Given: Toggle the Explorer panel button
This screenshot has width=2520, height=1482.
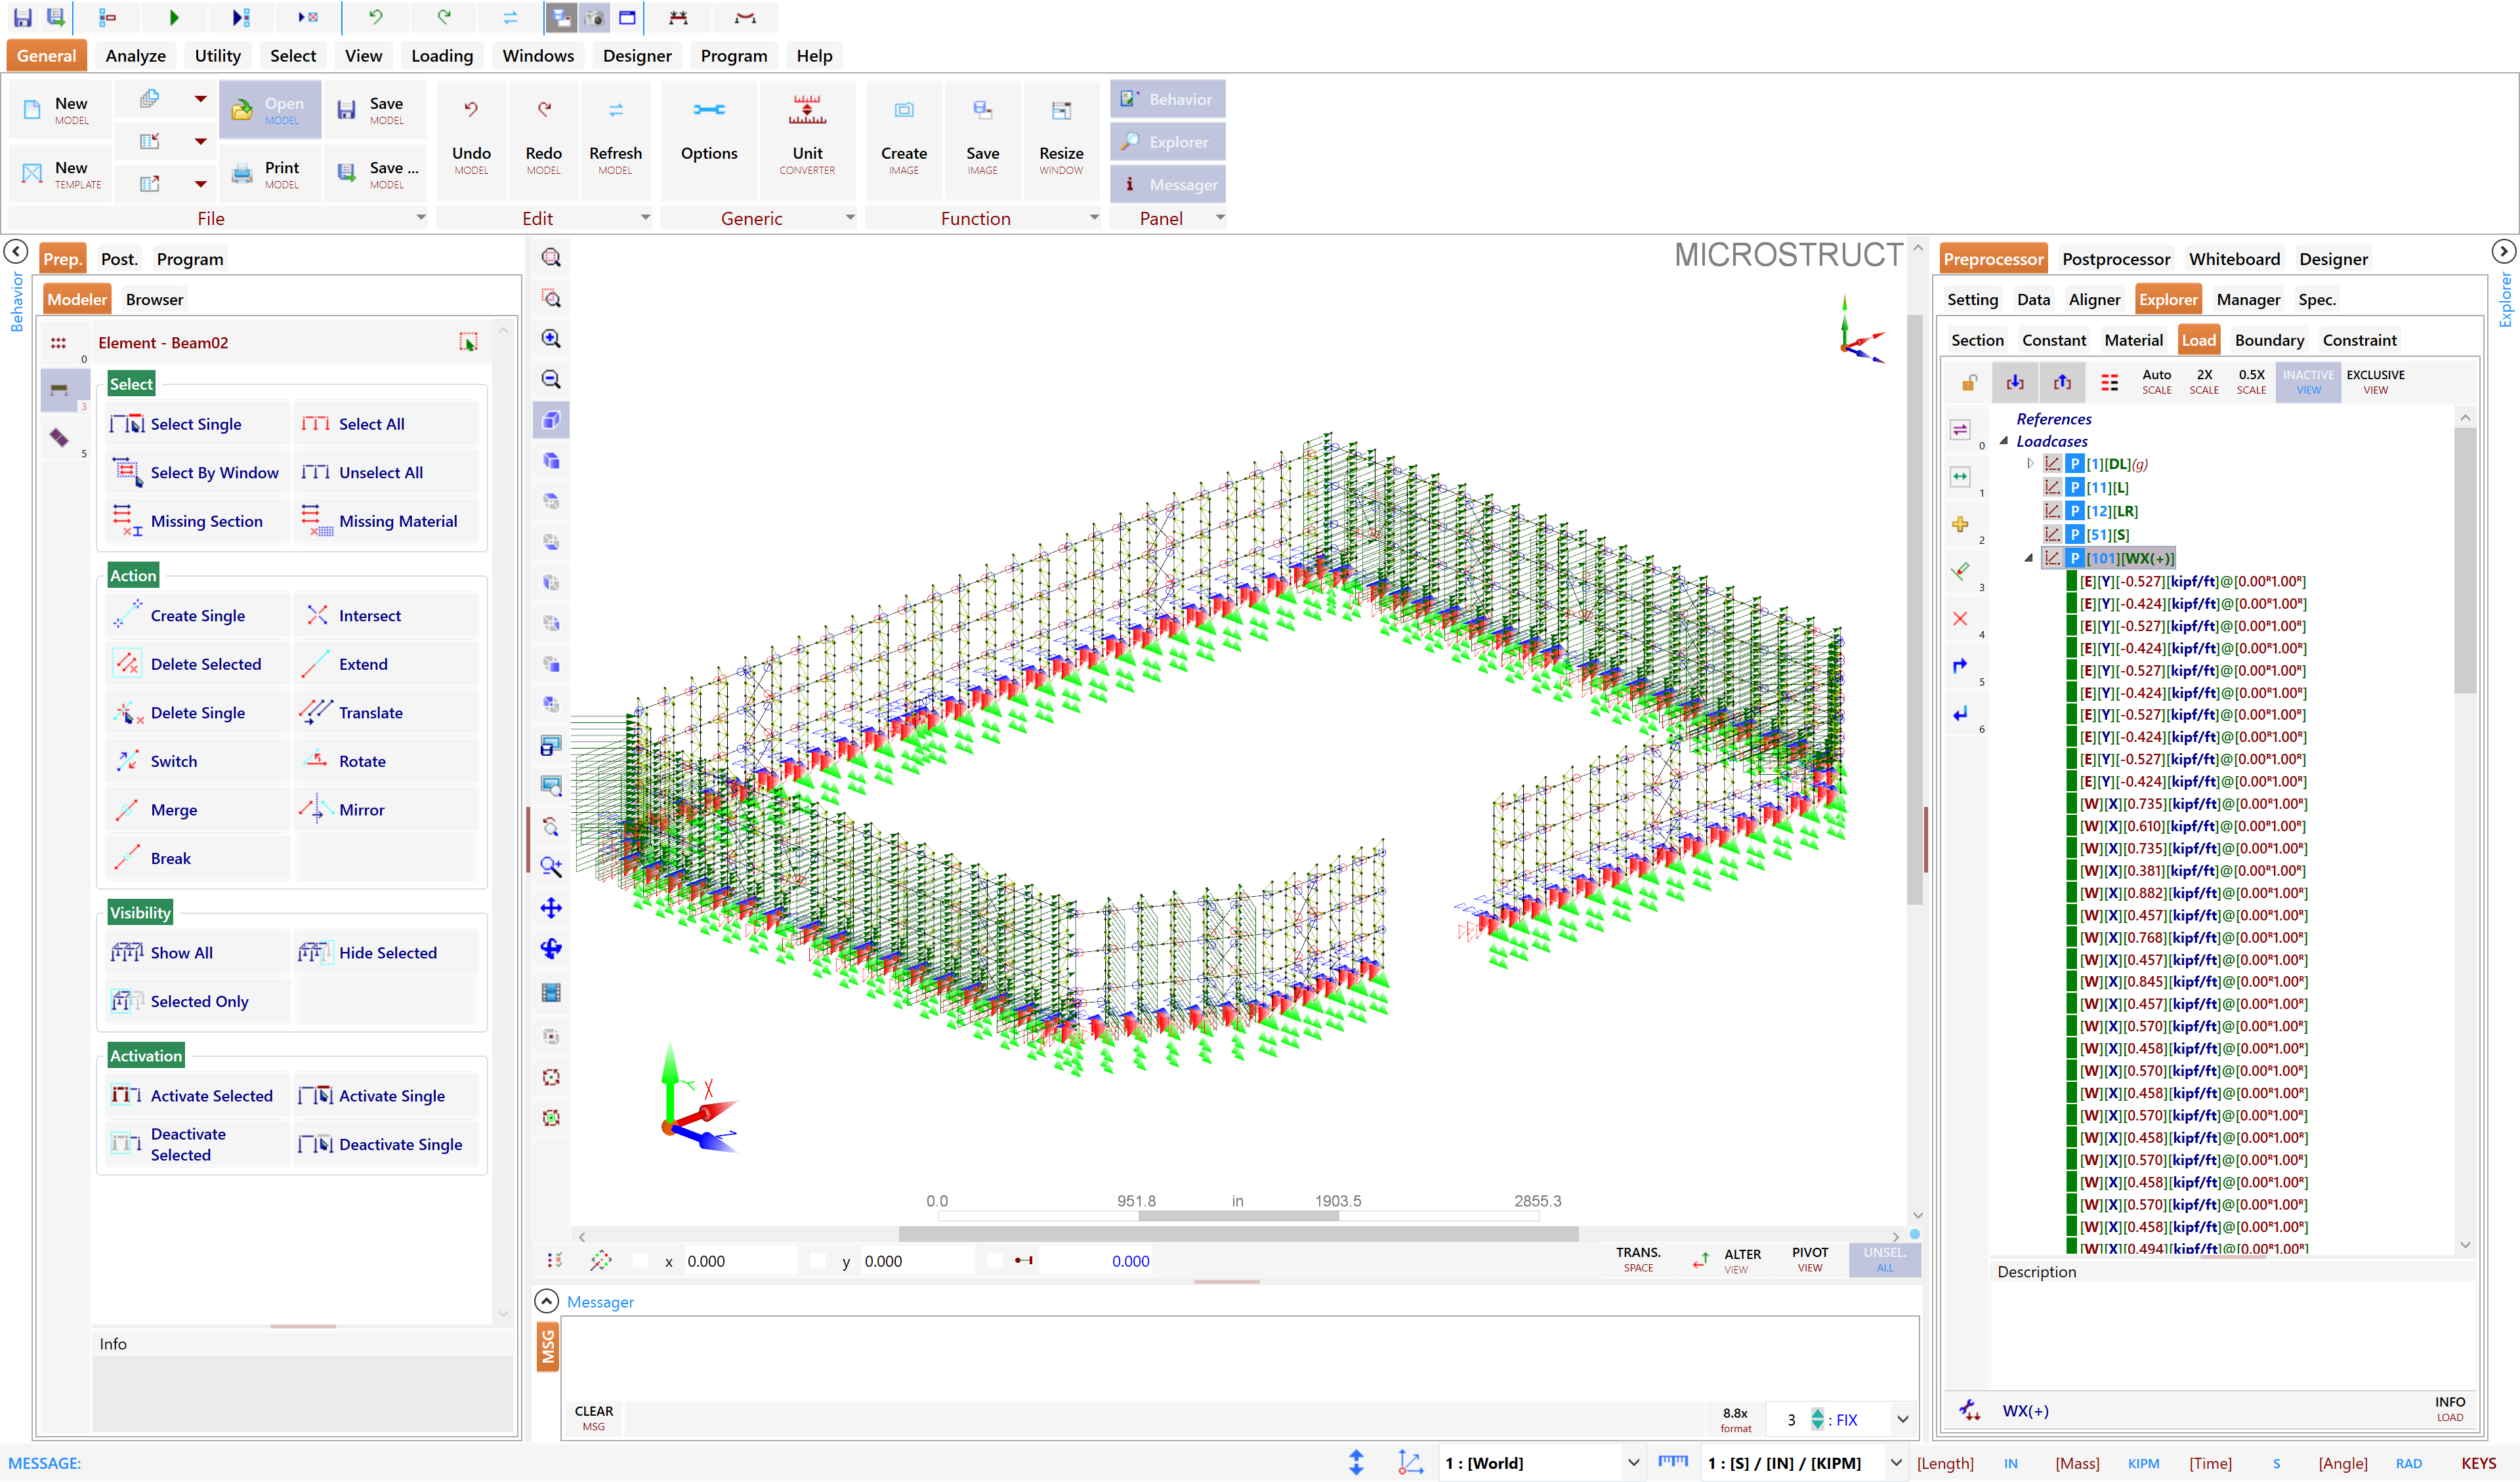Looking at the screenshot, I should [x=1167, y=142].
